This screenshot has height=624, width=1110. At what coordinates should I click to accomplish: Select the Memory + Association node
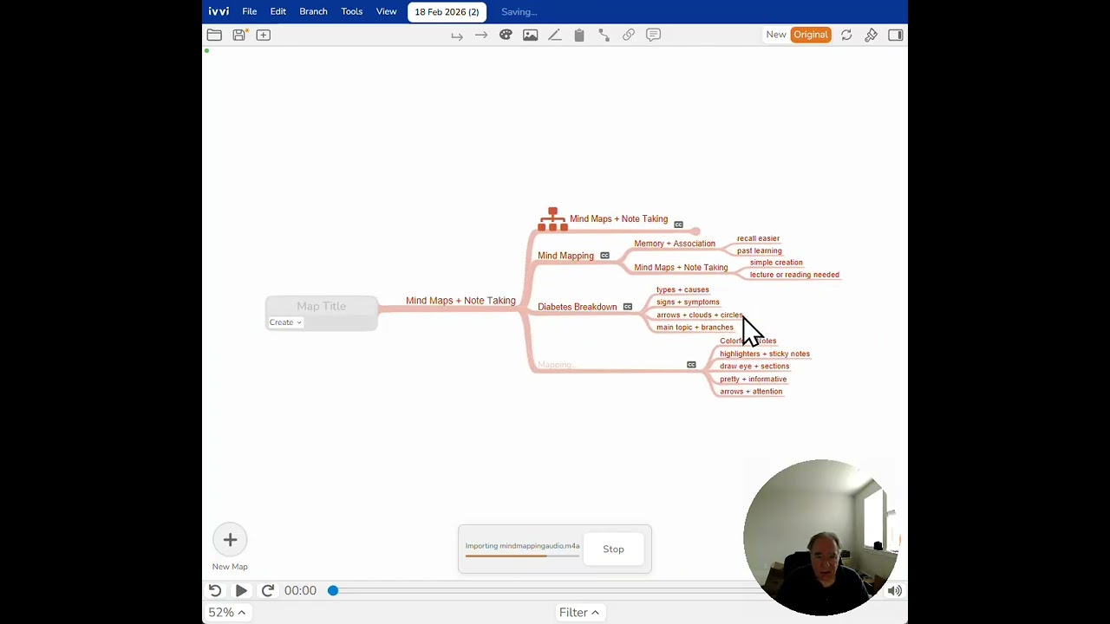point(675,244)
